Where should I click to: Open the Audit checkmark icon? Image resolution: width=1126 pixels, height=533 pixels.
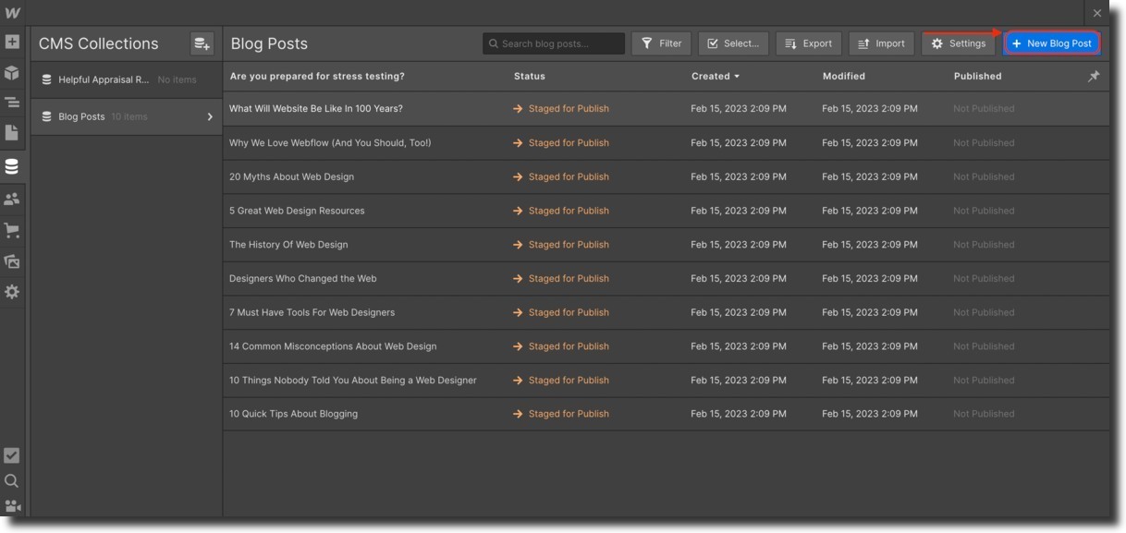tap(12, 455)
